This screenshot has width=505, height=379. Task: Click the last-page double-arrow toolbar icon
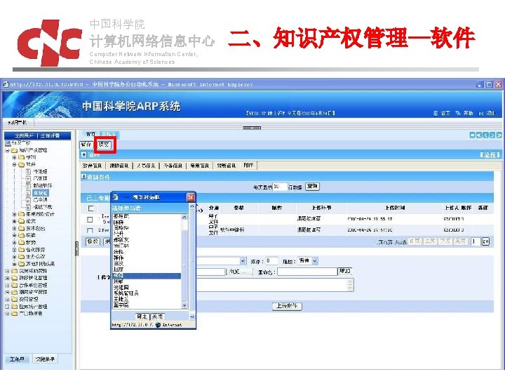click(x=499, y=135)
